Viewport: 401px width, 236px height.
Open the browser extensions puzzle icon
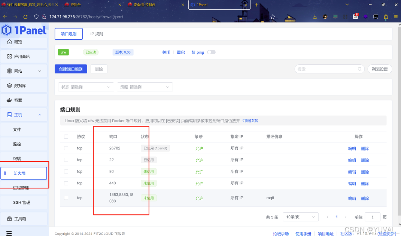pyautogui.click(x=386, y=16)
